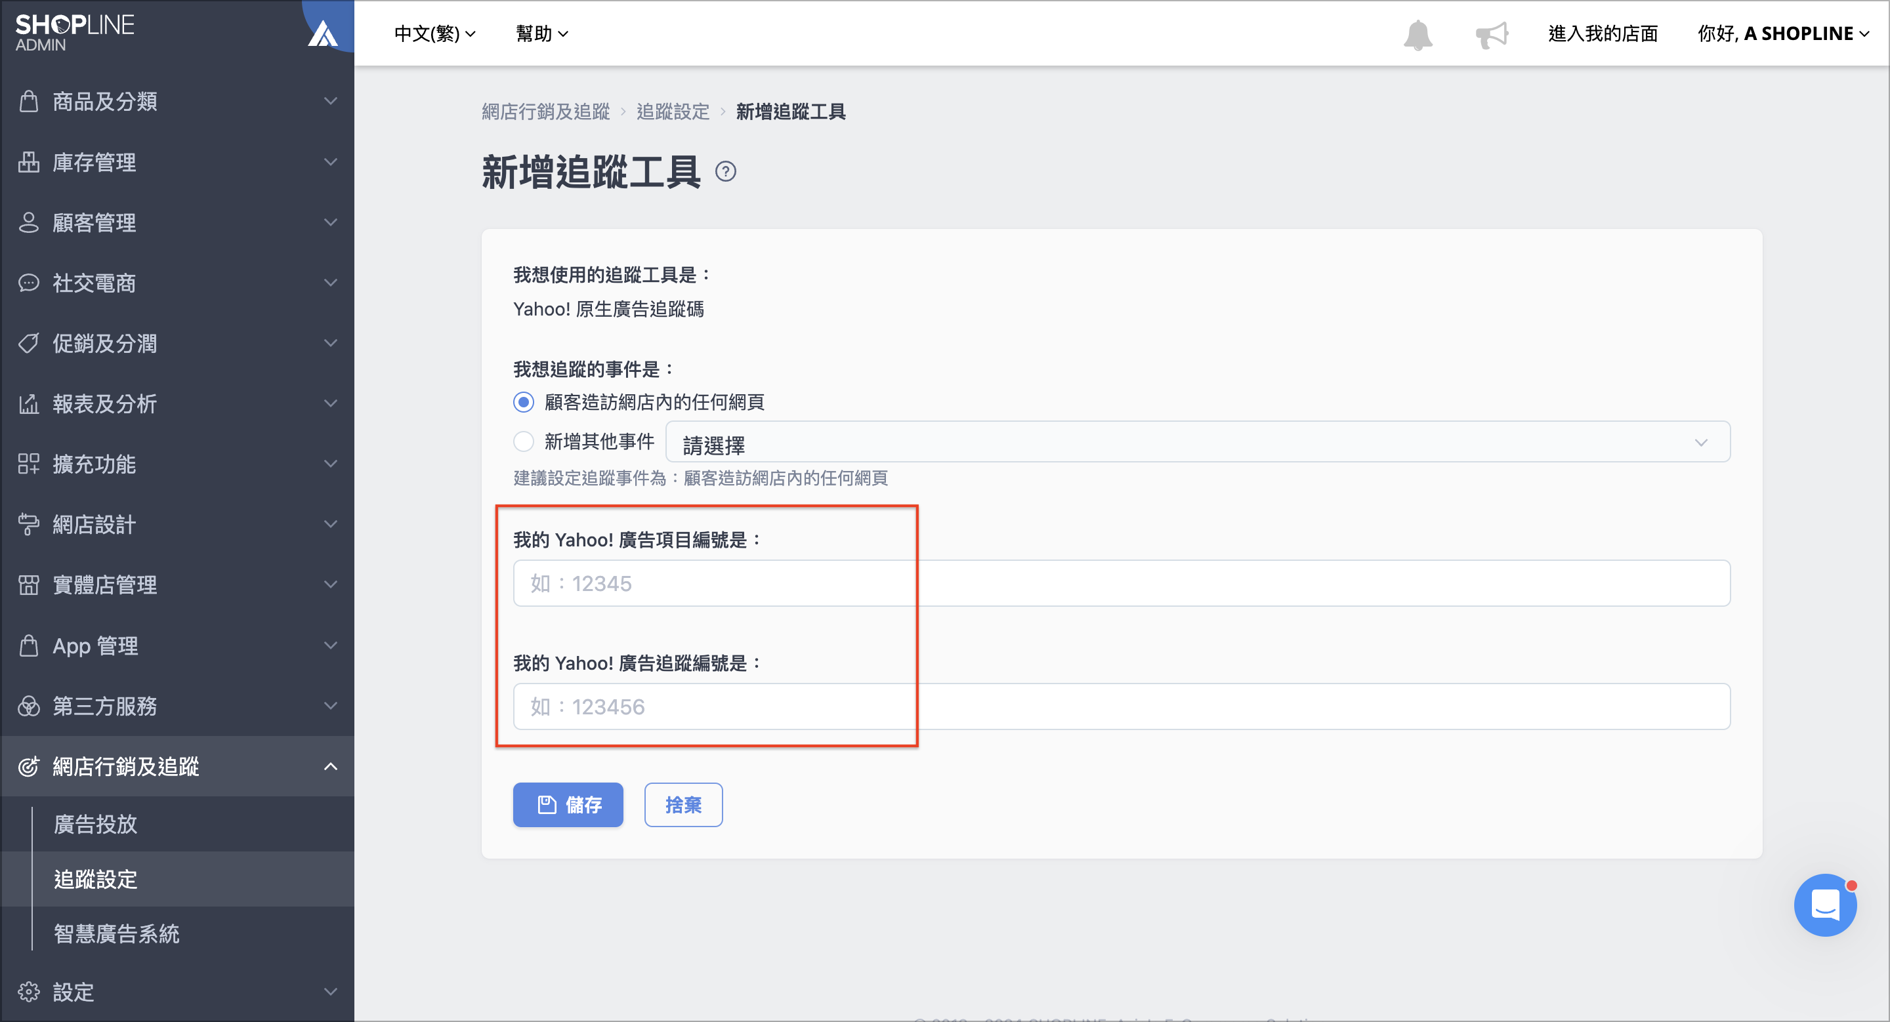This screenshot has height=1022, width=1890.
Task: Click the App 管理 bag icon
Action: pos(29,645)
